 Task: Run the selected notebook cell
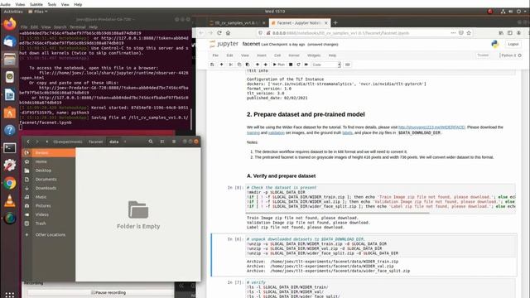(279, 65)
